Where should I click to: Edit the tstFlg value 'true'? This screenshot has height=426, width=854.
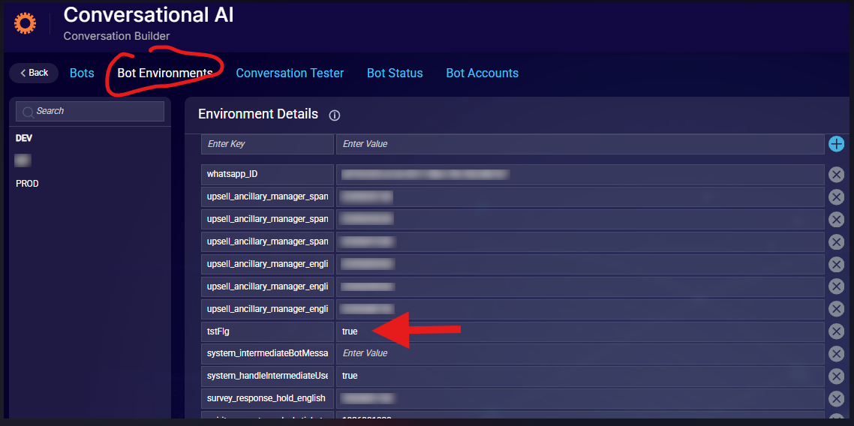[x=580, y=331]
